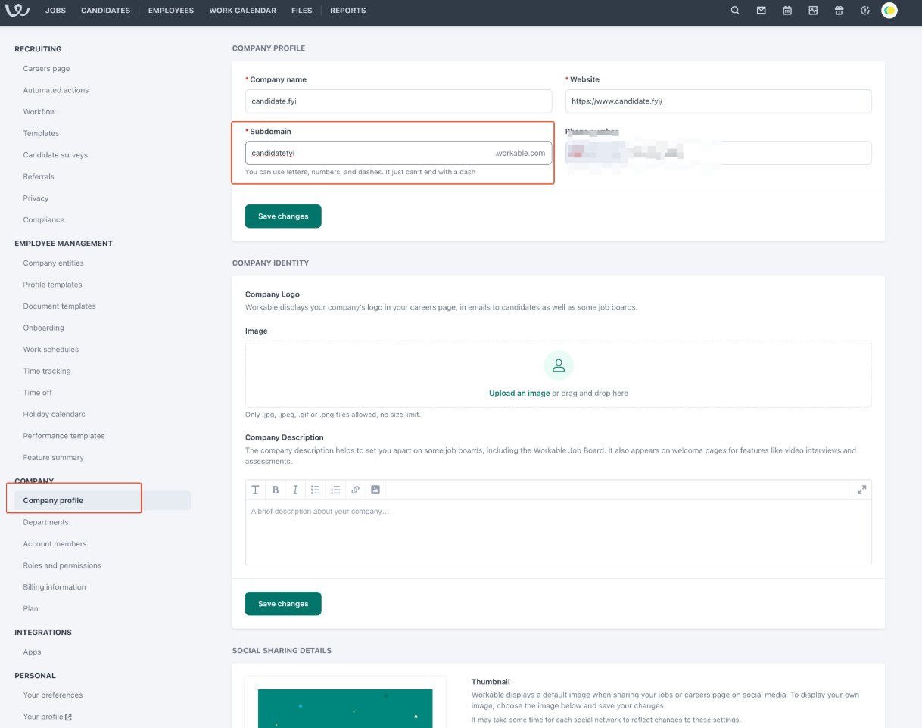Open Apps under Integrations
Screen dimensions: 922x728
click(33, 652)
